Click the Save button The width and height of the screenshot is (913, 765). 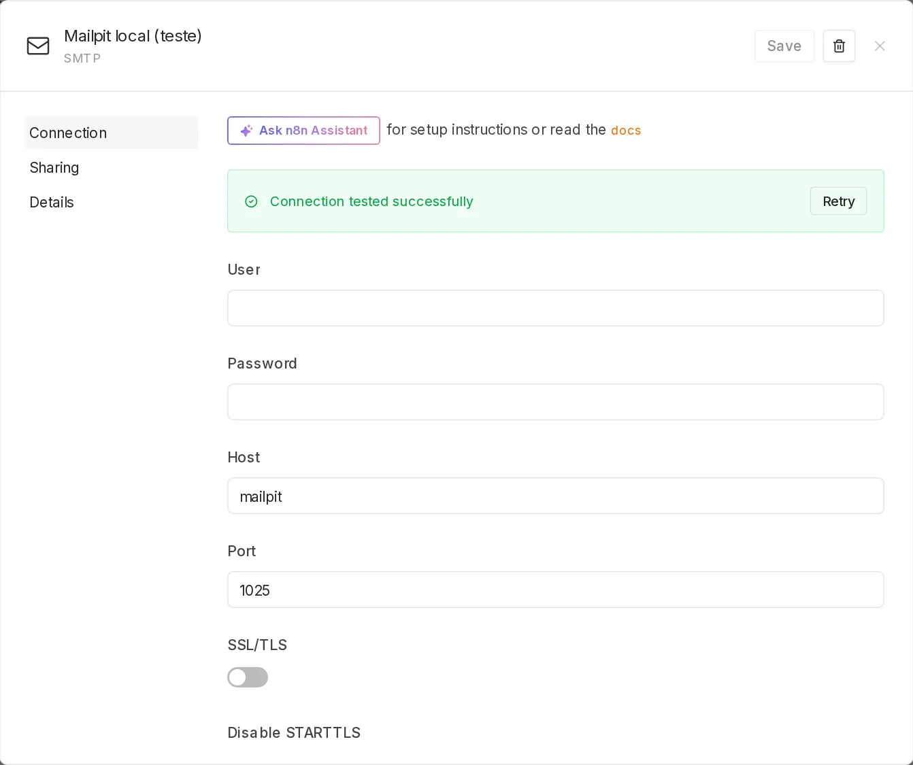click(784, 46)
